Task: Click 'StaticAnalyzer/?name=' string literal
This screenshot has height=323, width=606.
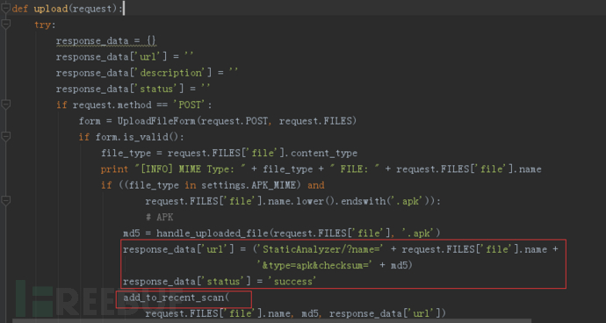Action: point(321,249)
